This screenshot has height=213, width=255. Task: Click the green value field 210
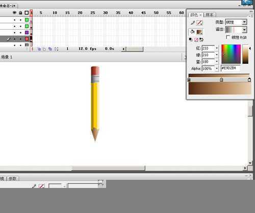click(208, 55)
